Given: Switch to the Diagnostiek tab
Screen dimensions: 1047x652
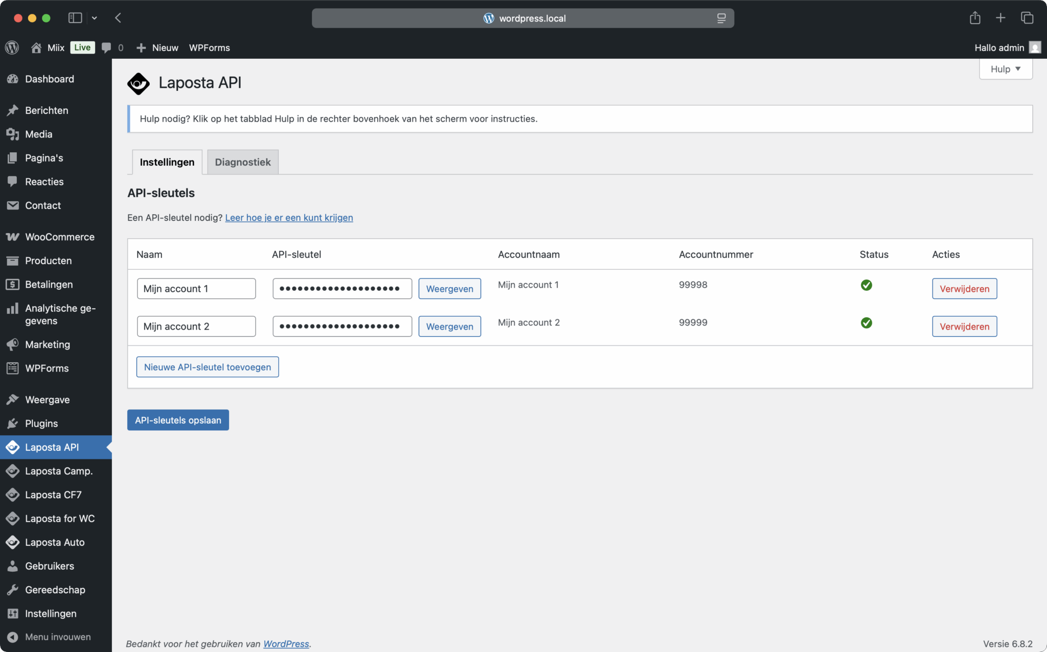Looking at the screenshot, I should pos(242,162).
